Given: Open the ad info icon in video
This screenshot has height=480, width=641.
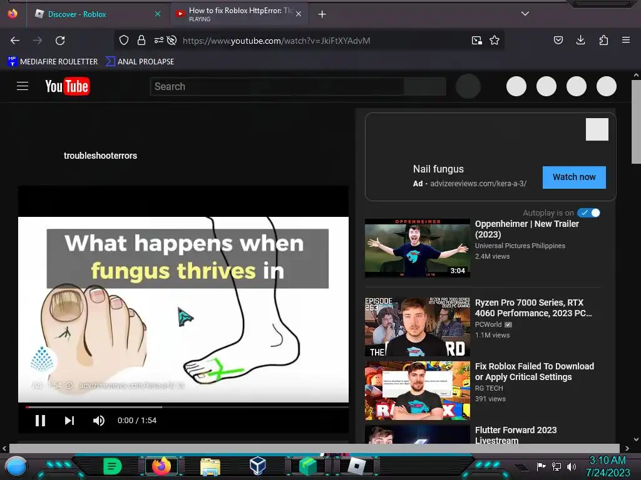Looking at the screenshot, I should 69,385.
